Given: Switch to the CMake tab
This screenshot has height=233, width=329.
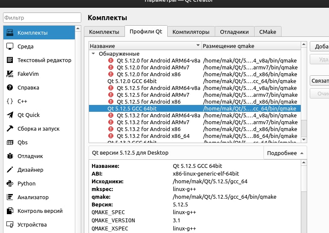Looking at the screenshot, I should (267, 32).
